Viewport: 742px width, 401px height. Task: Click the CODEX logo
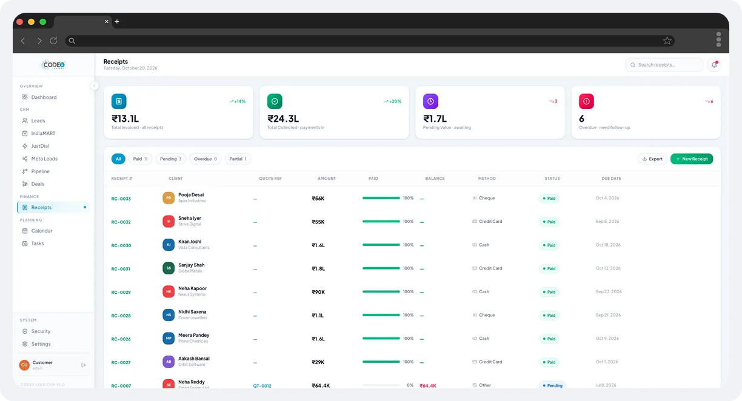pyautogui.click(x=53, y=65)
